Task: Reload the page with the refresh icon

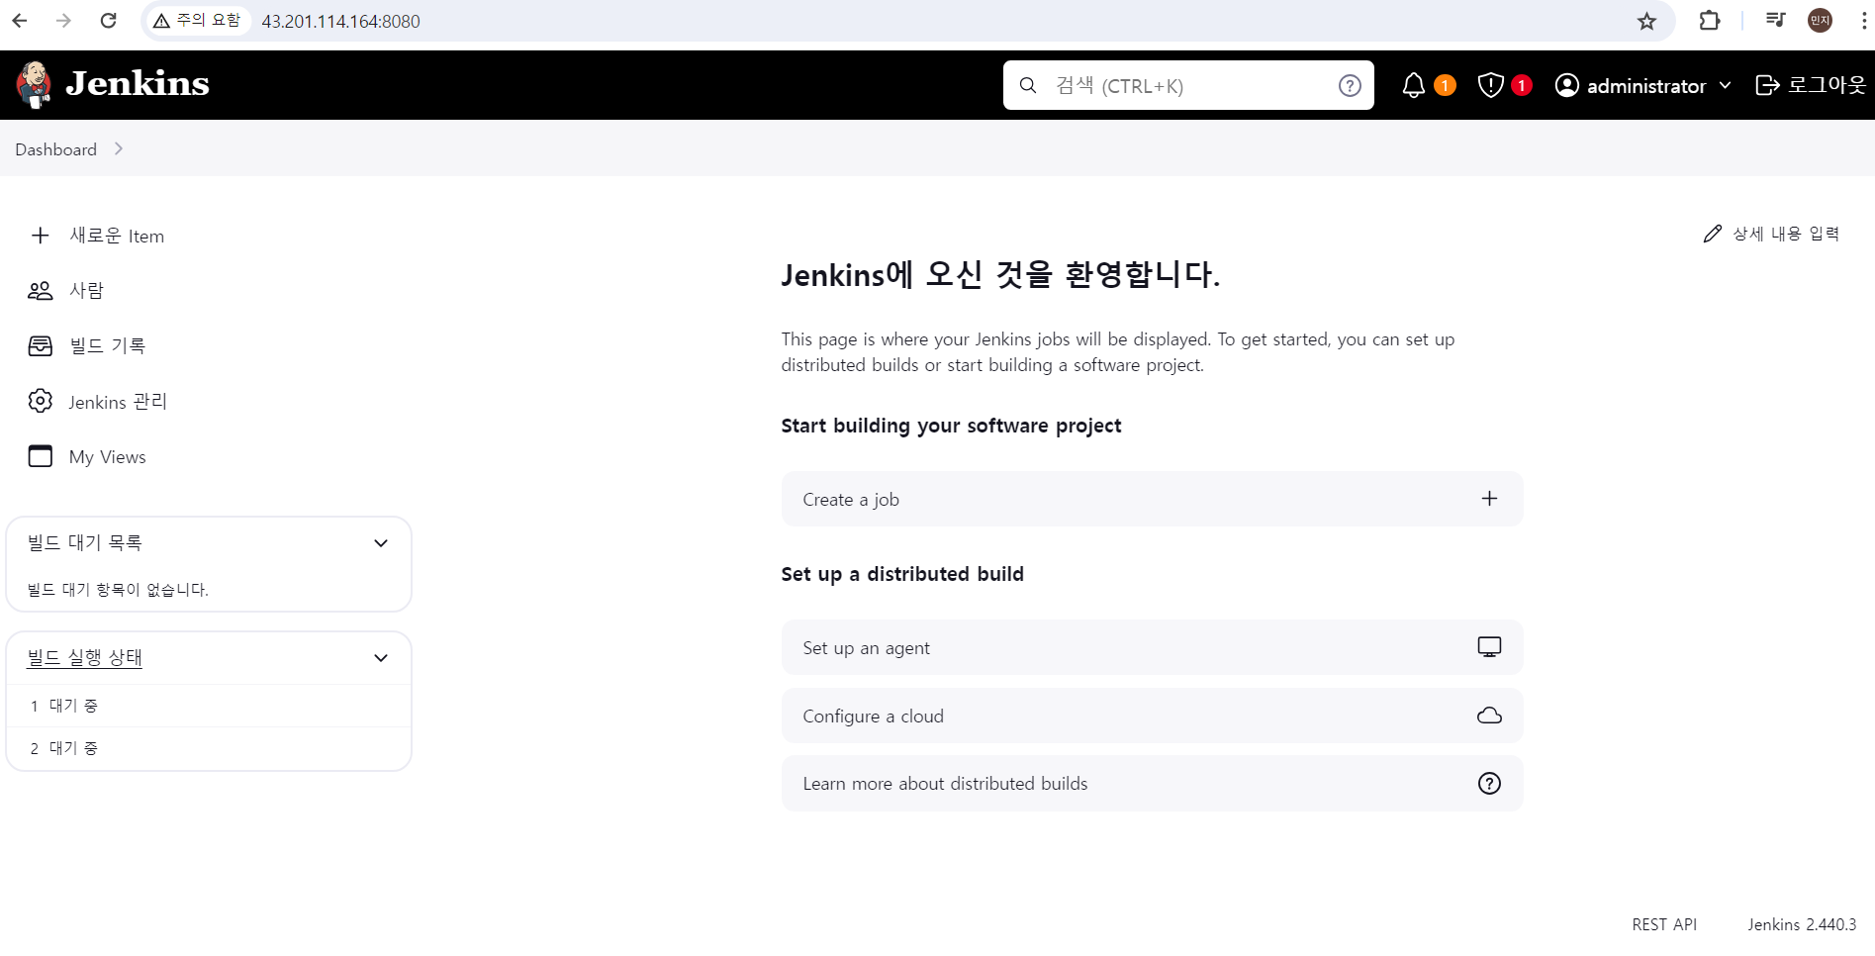Action: (109, 21)
